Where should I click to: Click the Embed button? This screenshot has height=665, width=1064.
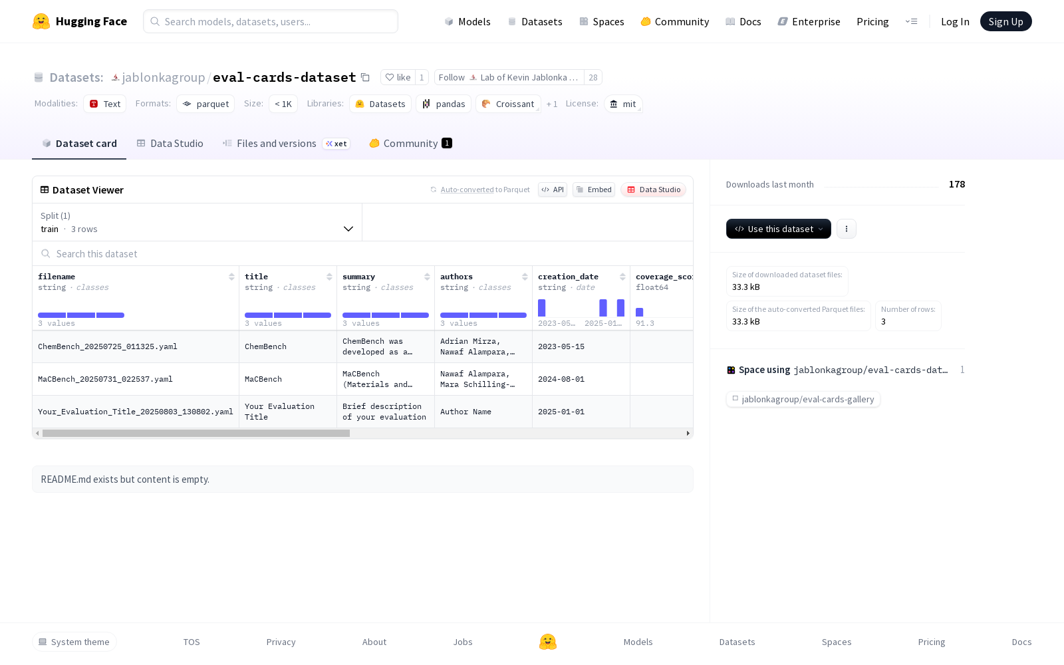[594, 190]
